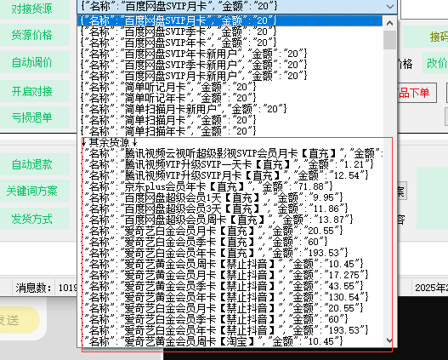Select 爱奇艺白金会员季卡【直充】 entry
The image size is (448, 360).
[x=230, y=242]
